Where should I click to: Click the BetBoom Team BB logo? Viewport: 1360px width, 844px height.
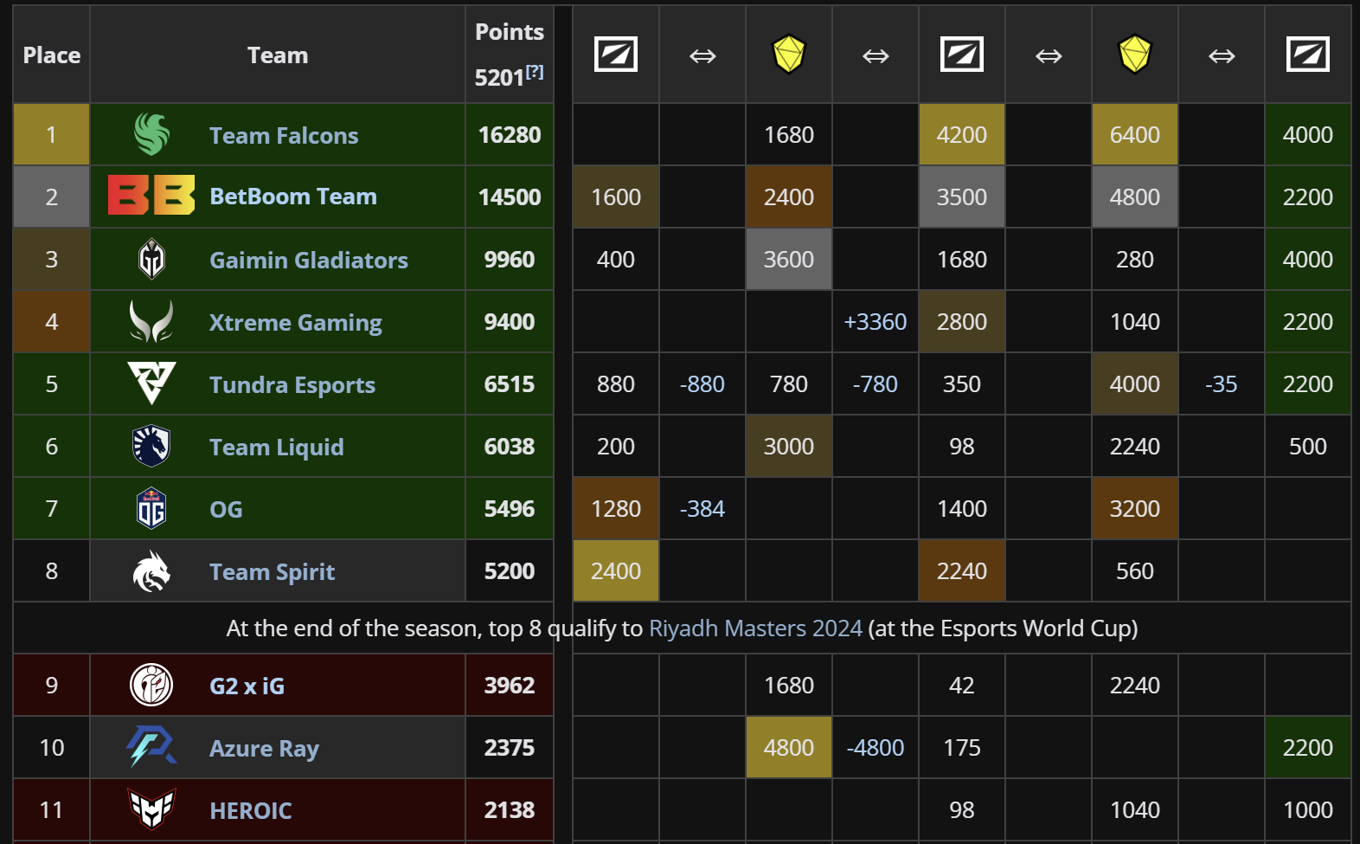click(151, 196)
